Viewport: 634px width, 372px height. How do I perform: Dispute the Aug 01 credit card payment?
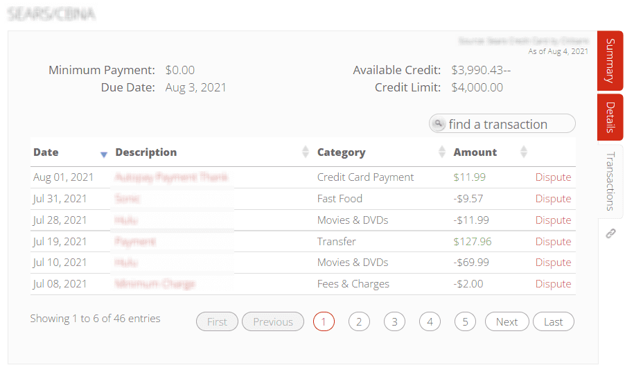[553, 177]
